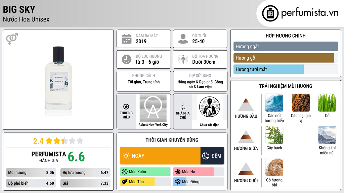The image size is (344, 193).
Task: Open the Abbott New York City brand logo
Action: [153, 108]
